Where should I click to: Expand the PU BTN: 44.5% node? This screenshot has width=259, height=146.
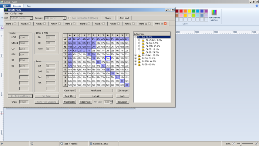click(x=135, y=61)
